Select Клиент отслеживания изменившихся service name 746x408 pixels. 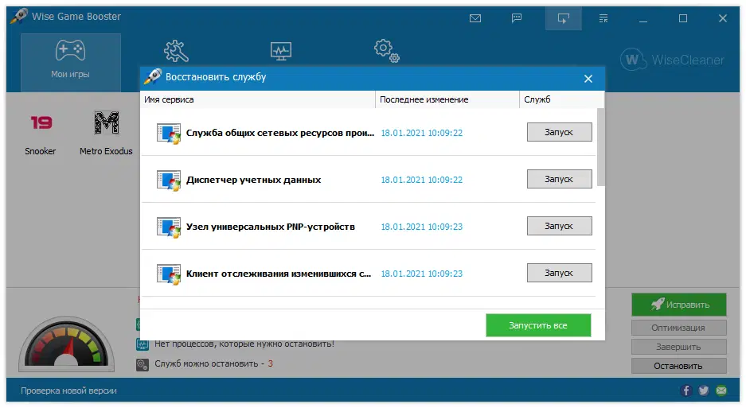coord(279,274)
